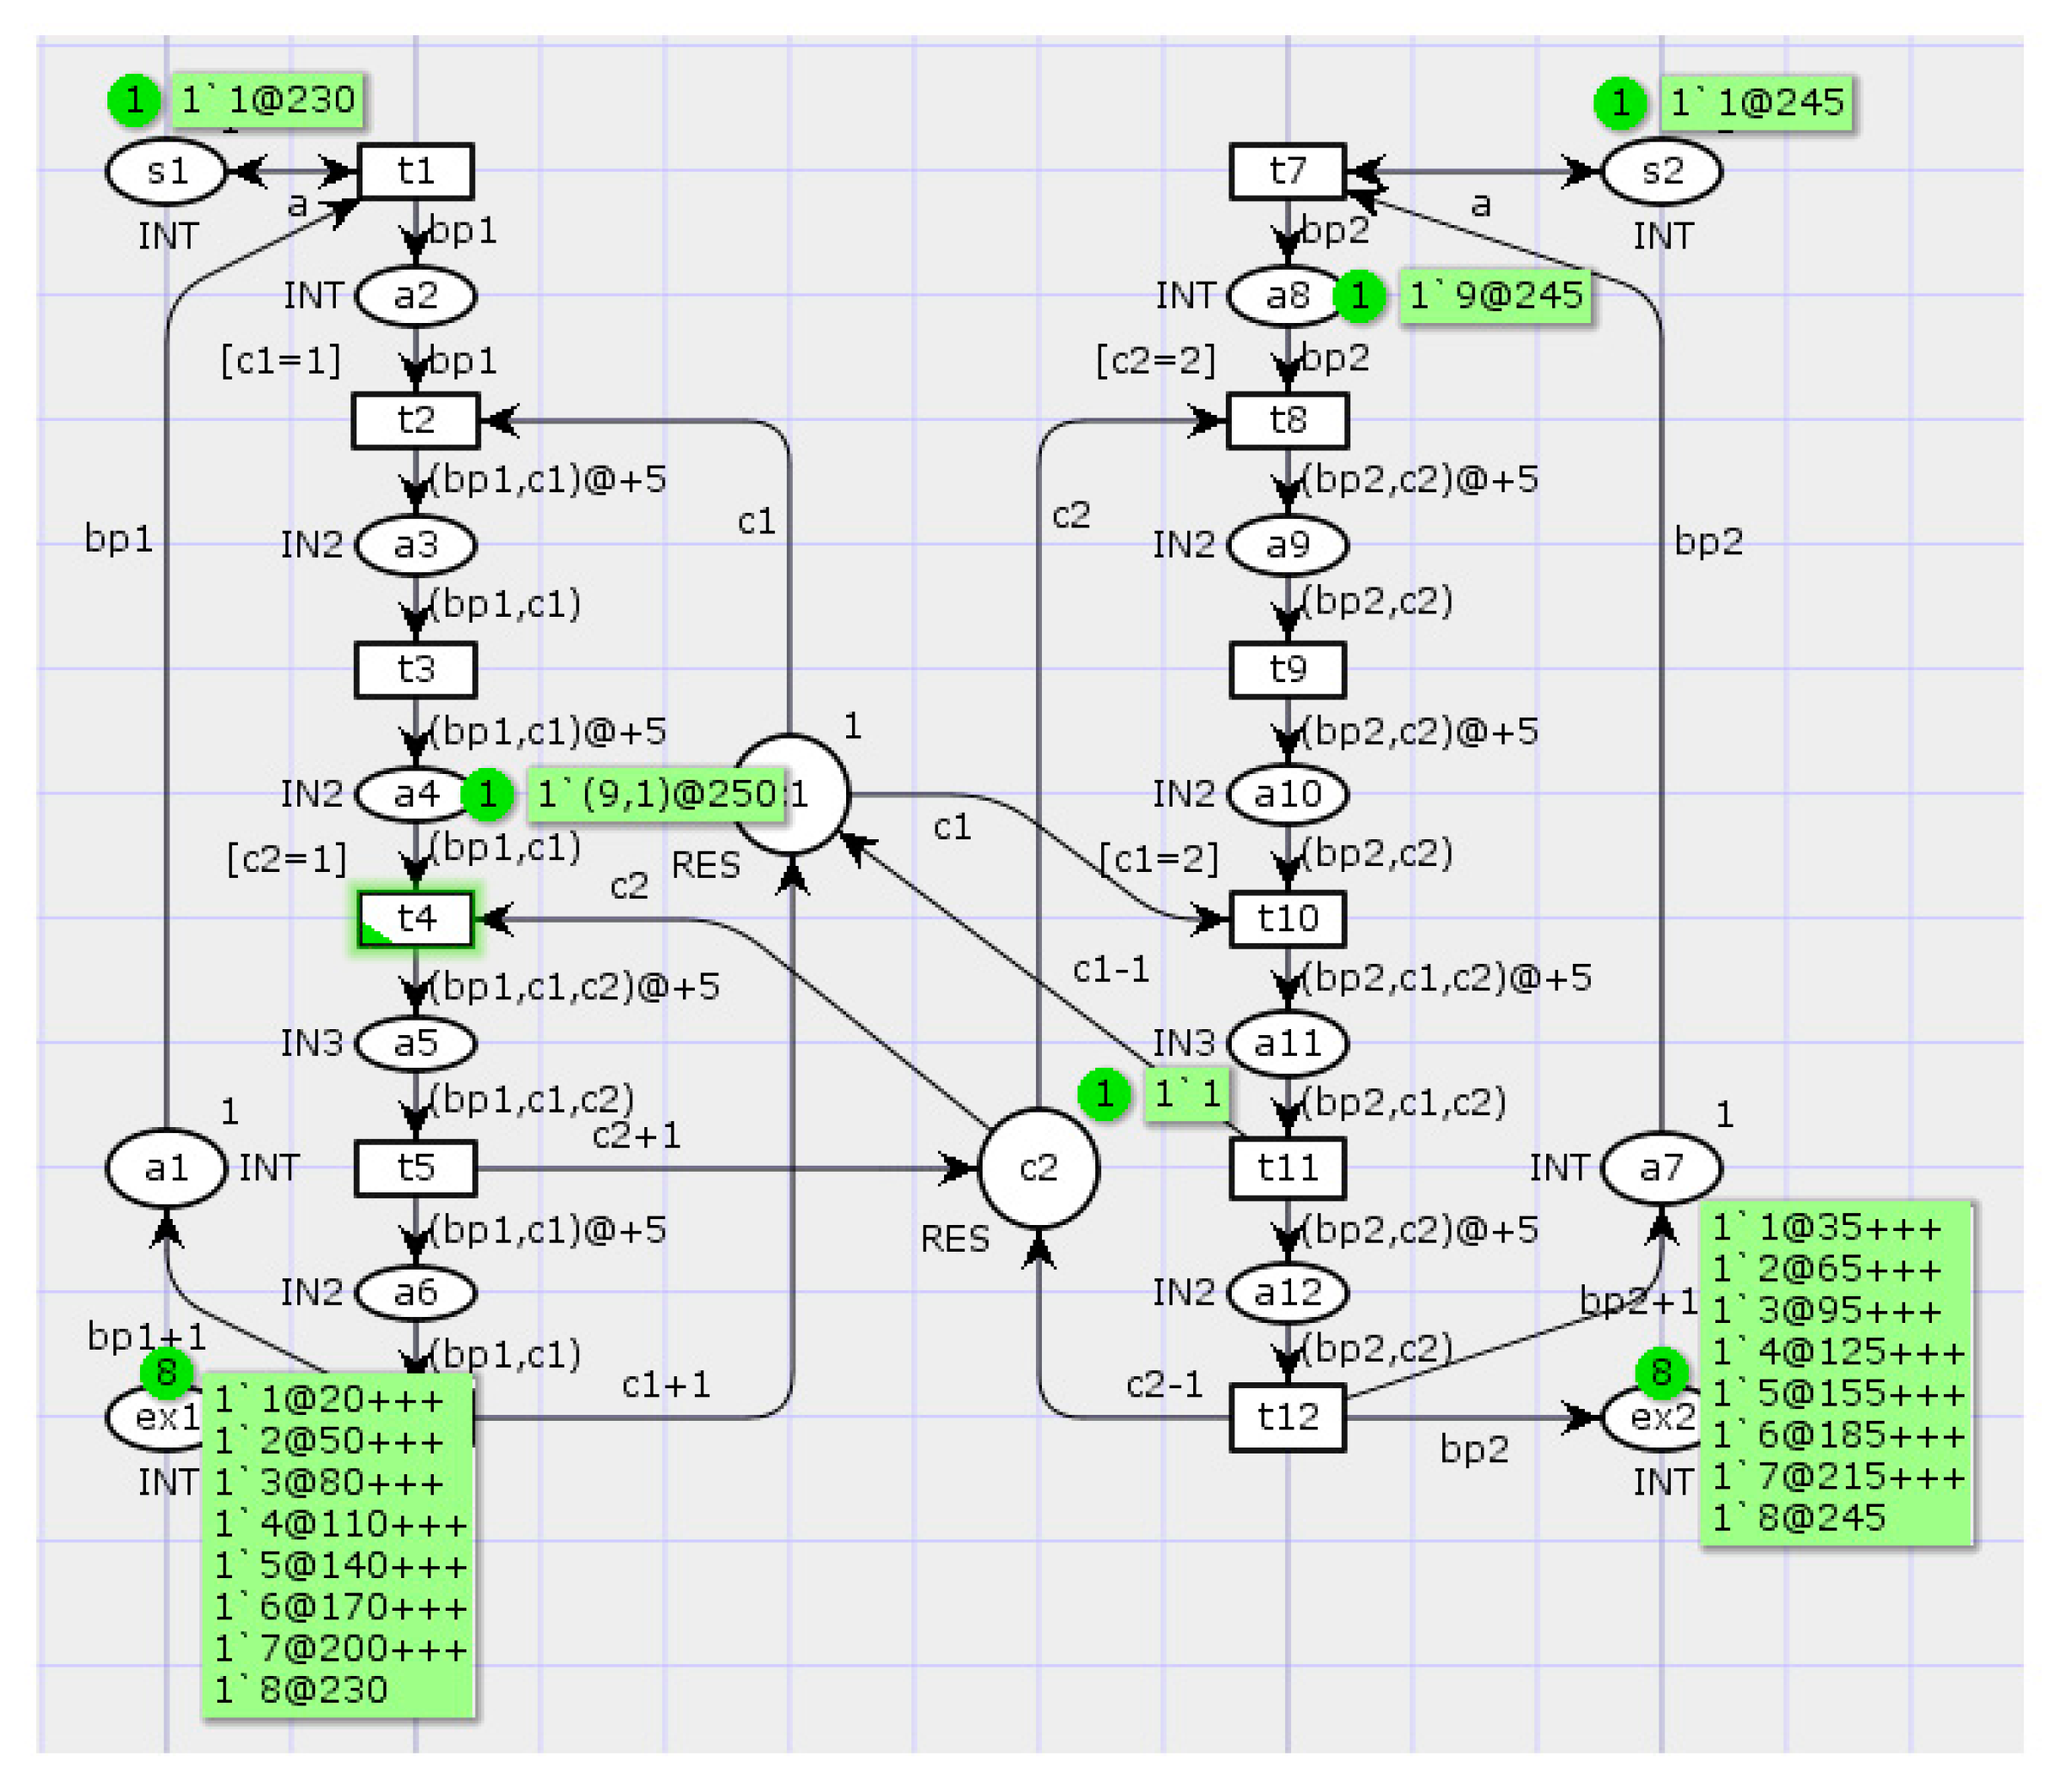
Task: Select guard label [c1=1] near t2
Action: tap(281, 360)
